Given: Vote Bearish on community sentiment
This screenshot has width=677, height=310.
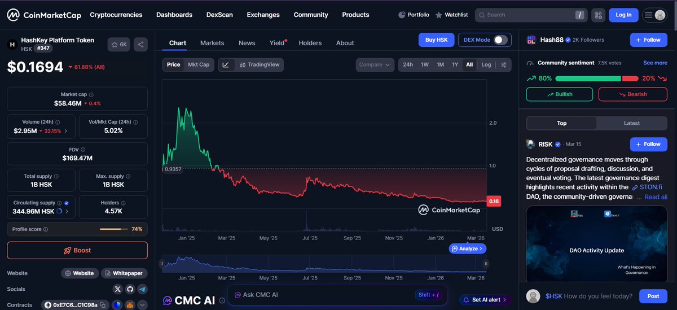Looking at the screenshot, I should pyautogui.click(x=633, y=94).
